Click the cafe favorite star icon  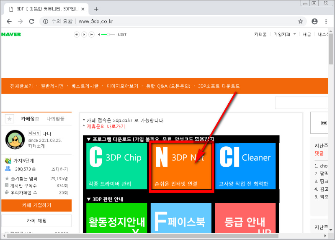coord(9,119)
